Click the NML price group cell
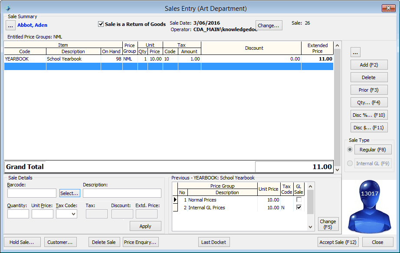 [130, 59]
